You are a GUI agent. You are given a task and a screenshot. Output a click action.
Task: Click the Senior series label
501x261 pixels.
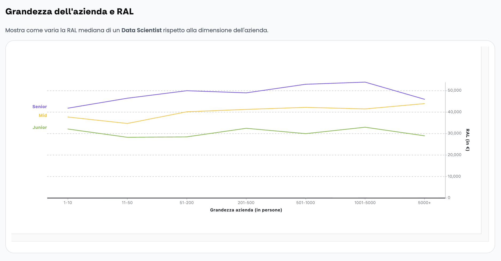(40, 107)
